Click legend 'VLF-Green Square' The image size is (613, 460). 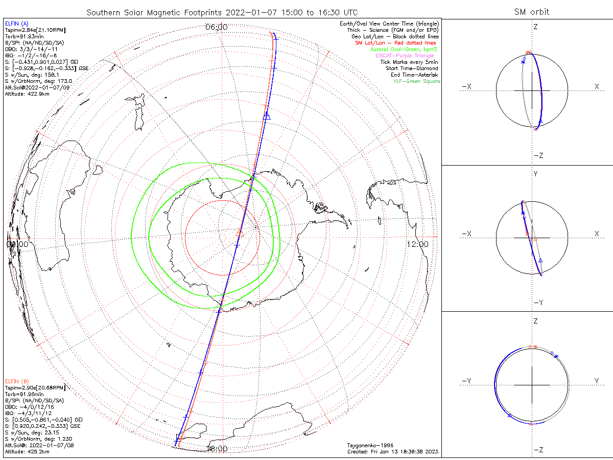click(416, 81)
